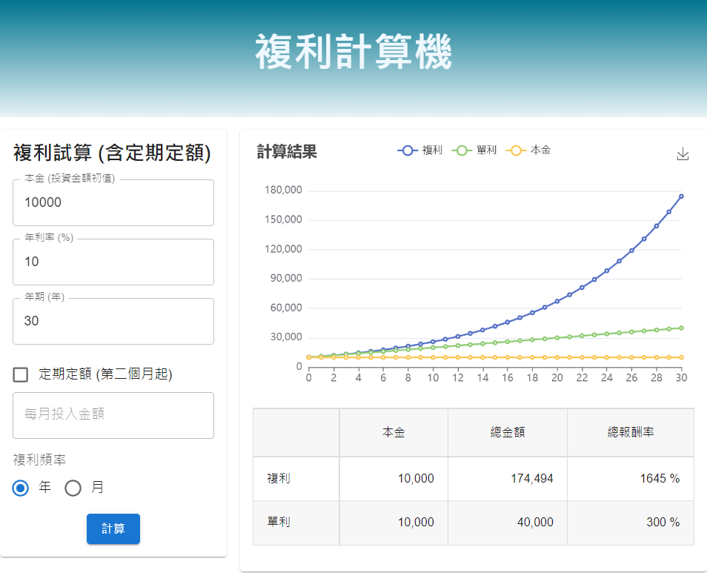Click the 每月投入金額 input field

(113, 415)
